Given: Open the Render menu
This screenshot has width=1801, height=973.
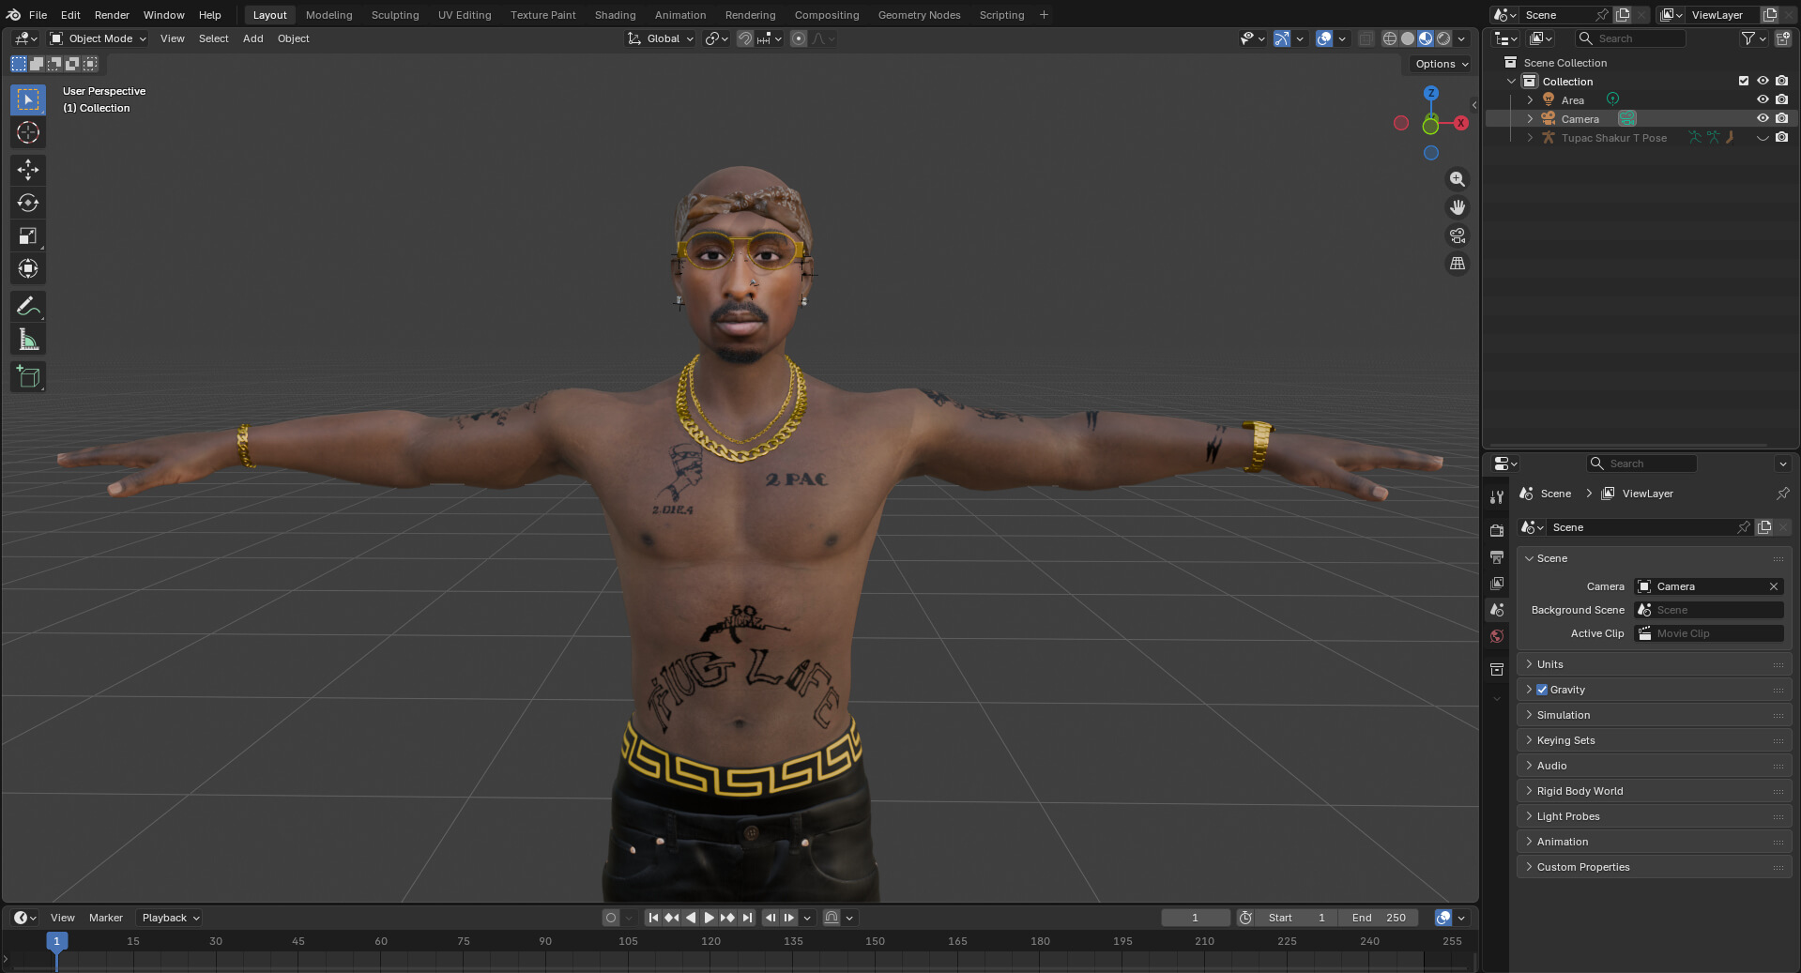Looking at the screenshot, I should click(x=112, y=15).
